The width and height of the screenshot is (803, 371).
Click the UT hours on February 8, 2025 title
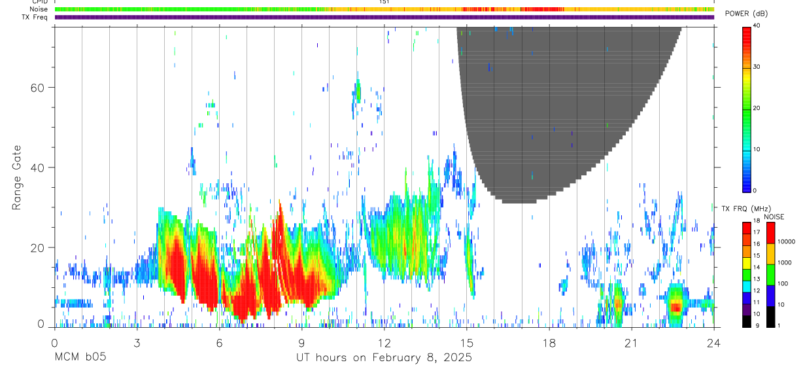tap(384, 358)
